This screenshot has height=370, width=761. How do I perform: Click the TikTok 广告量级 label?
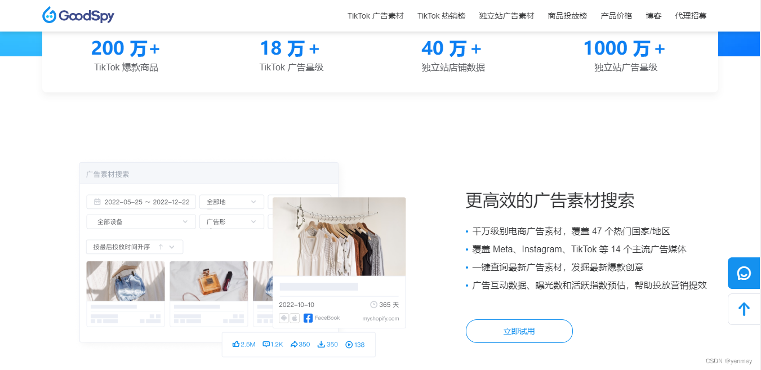point(291,68)
